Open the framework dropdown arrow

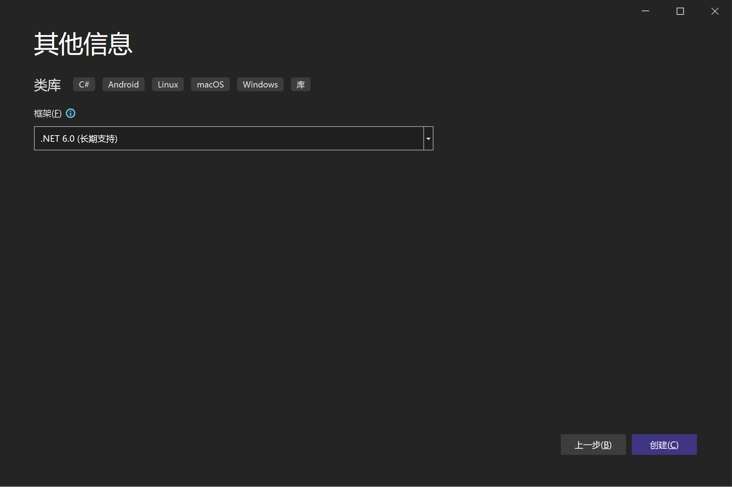(428, 138)
